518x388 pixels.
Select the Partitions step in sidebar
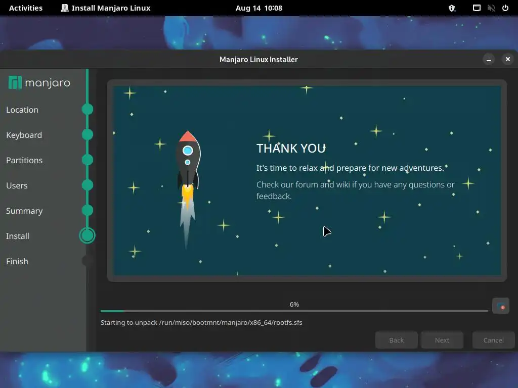24,160
